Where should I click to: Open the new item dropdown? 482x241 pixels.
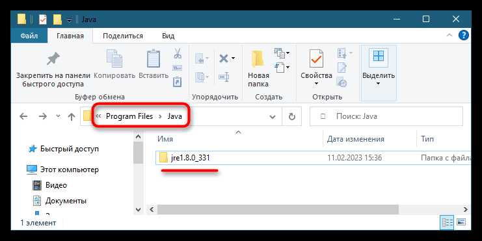click(282, 53)
